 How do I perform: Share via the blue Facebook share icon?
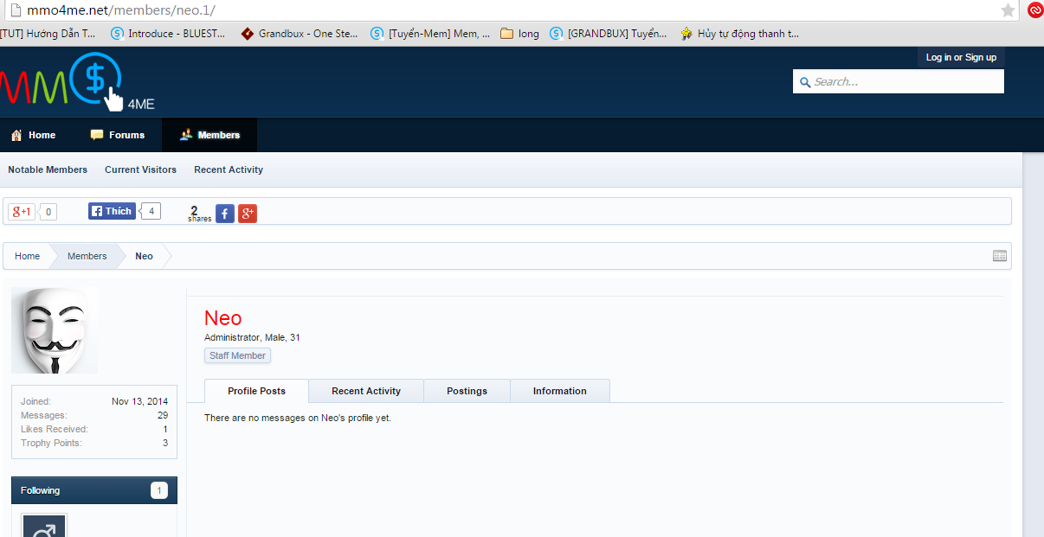point(225,214)
